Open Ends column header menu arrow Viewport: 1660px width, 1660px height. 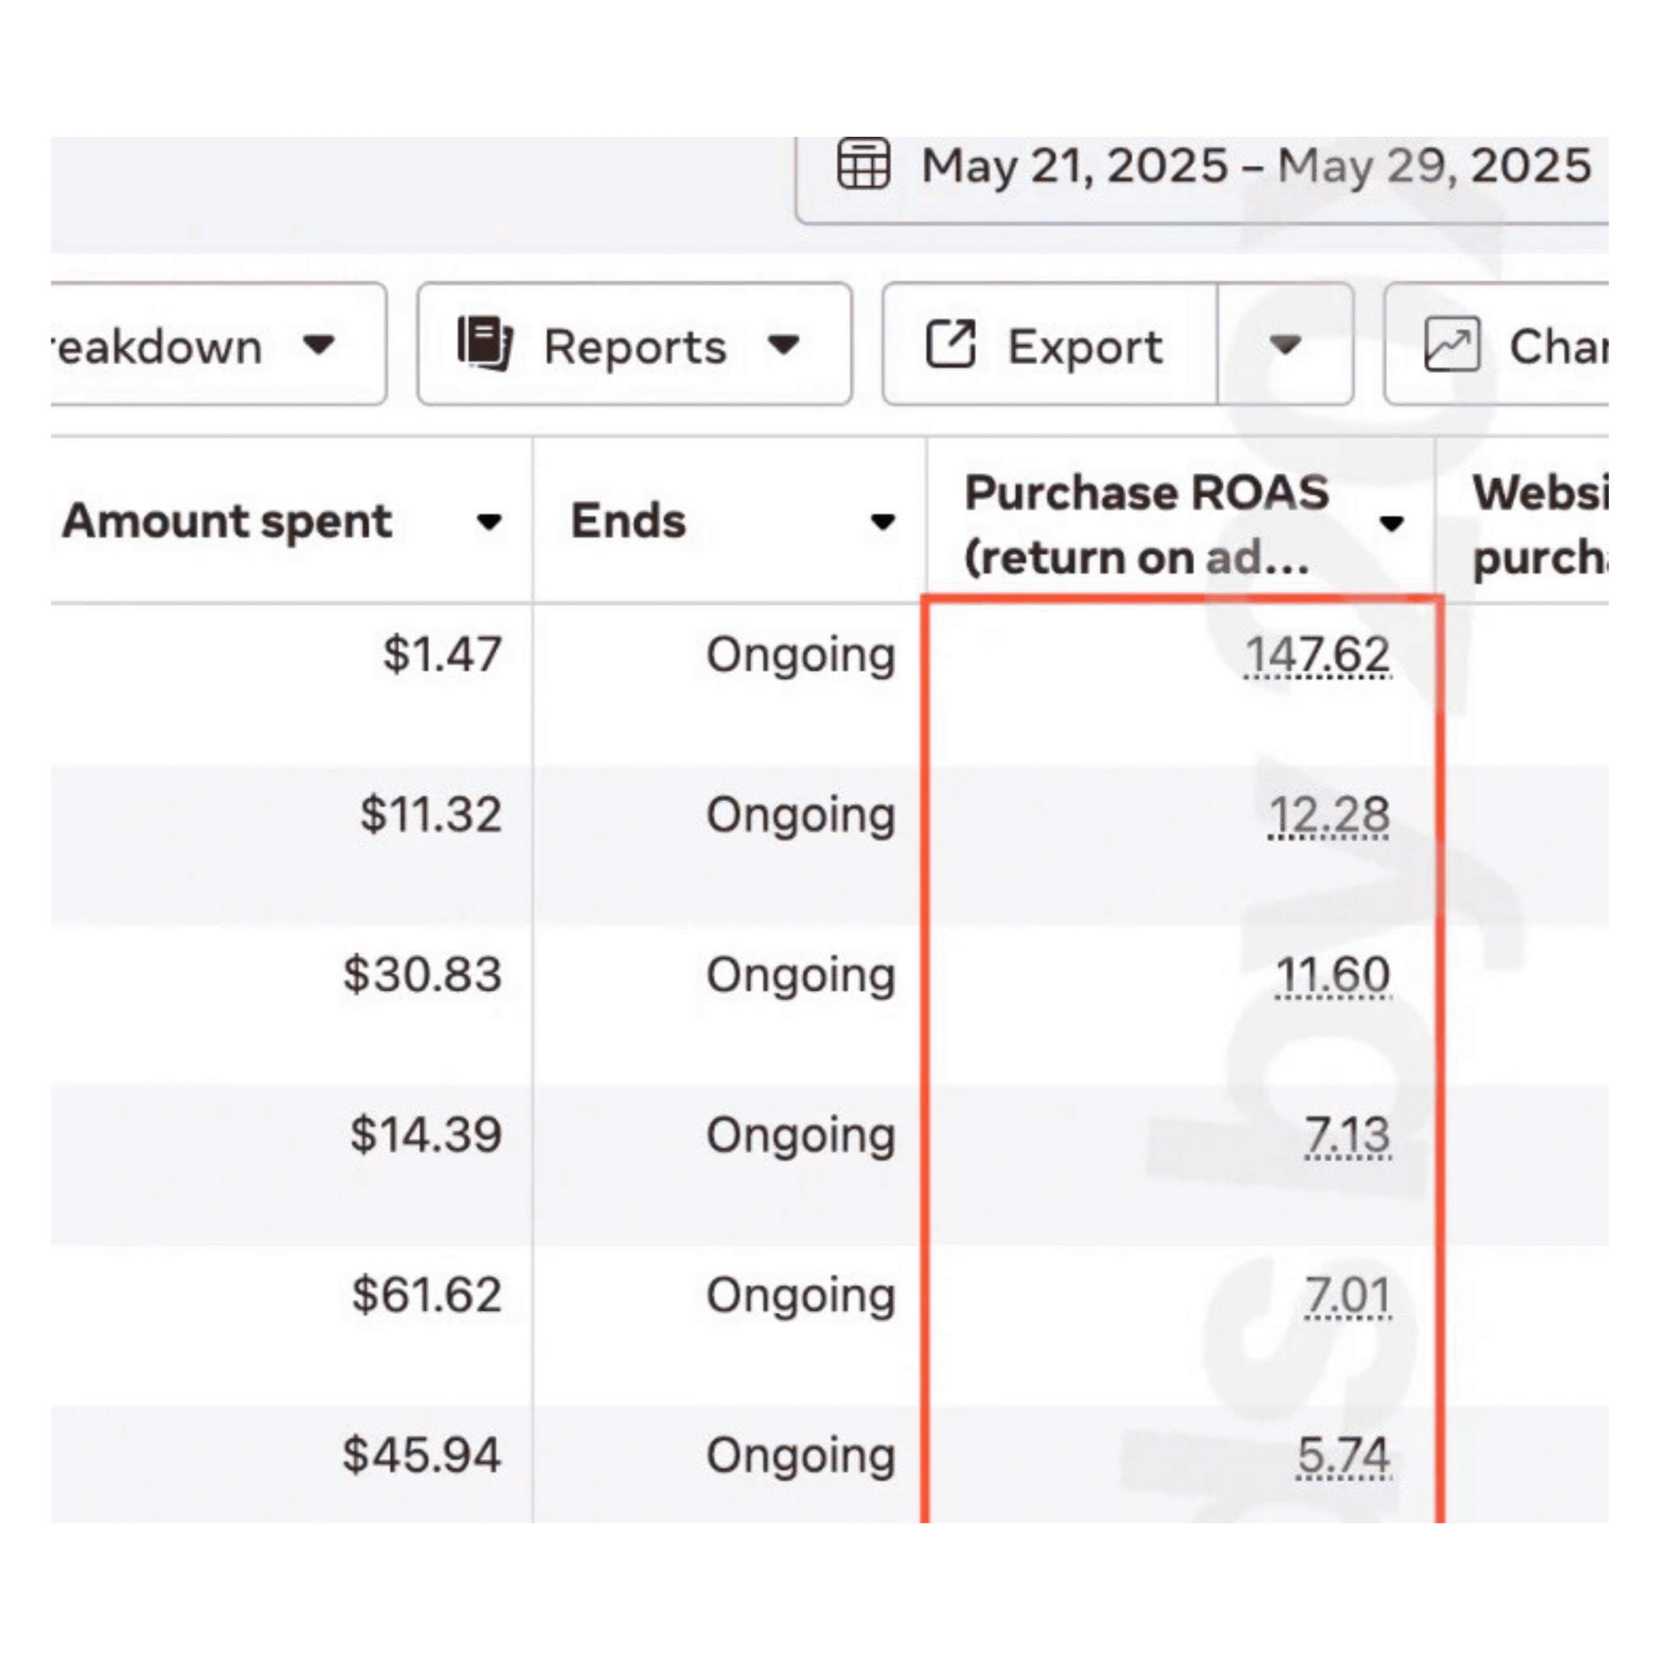(883, 521)
